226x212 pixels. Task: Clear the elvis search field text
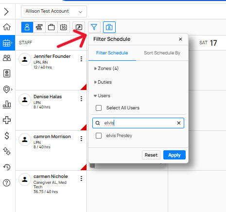pyautogui.click(x=179, y=123)
